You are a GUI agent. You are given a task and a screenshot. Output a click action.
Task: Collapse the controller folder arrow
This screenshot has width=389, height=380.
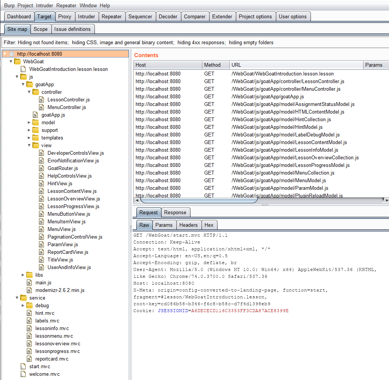(x=29, y=92)
